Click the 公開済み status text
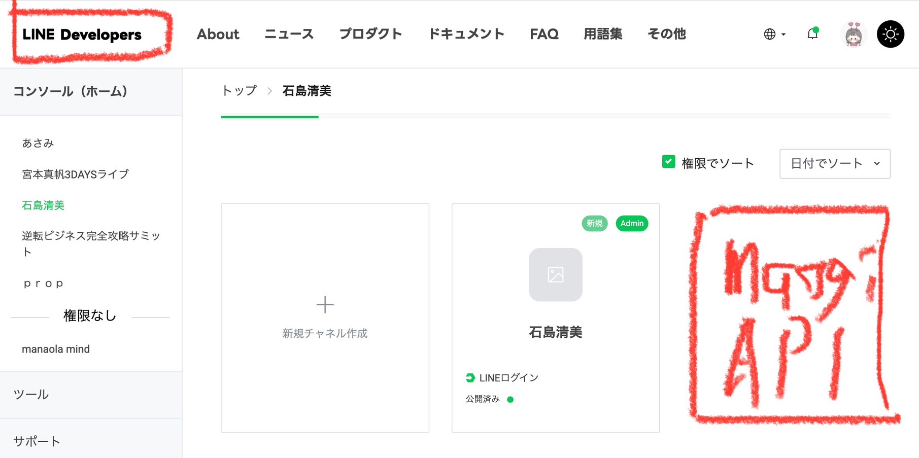 pyautogui.click(x=483, y=399)
